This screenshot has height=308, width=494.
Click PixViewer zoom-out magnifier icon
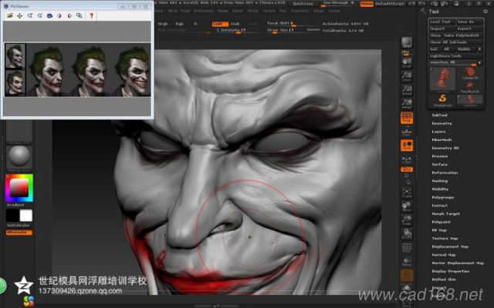pyautogui.click(x=40, y=15)
